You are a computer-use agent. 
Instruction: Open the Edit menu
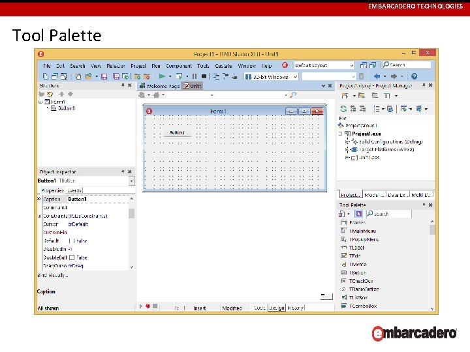coord(60,66)
